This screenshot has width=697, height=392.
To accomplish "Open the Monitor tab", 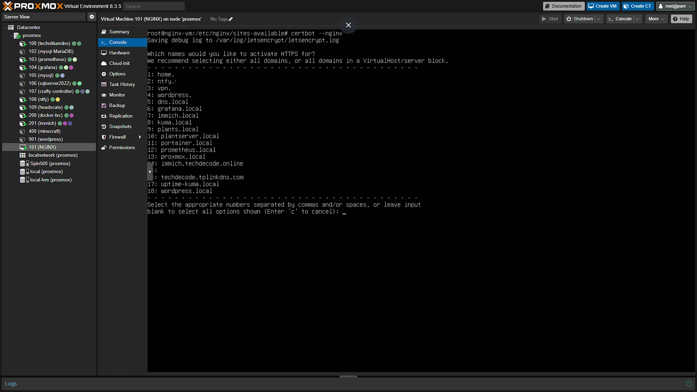I will pyautogui.click(x=122, y=95).
